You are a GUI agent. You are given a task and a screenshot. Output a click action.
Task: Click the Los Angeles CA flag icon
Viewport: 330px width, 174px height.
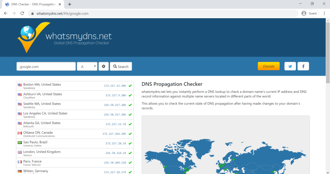(20, 114)
